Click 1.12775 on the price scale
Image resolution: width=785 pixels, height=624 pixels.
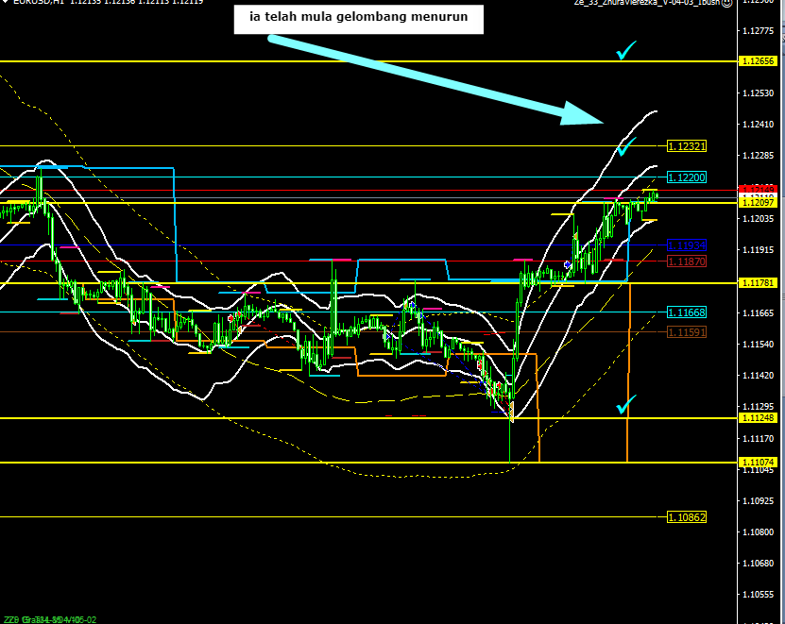click(x=758, y=31)
